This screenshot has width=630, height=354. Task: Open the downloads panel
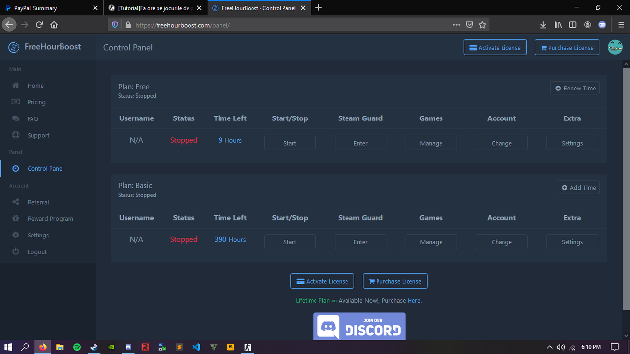click(543, 25)
